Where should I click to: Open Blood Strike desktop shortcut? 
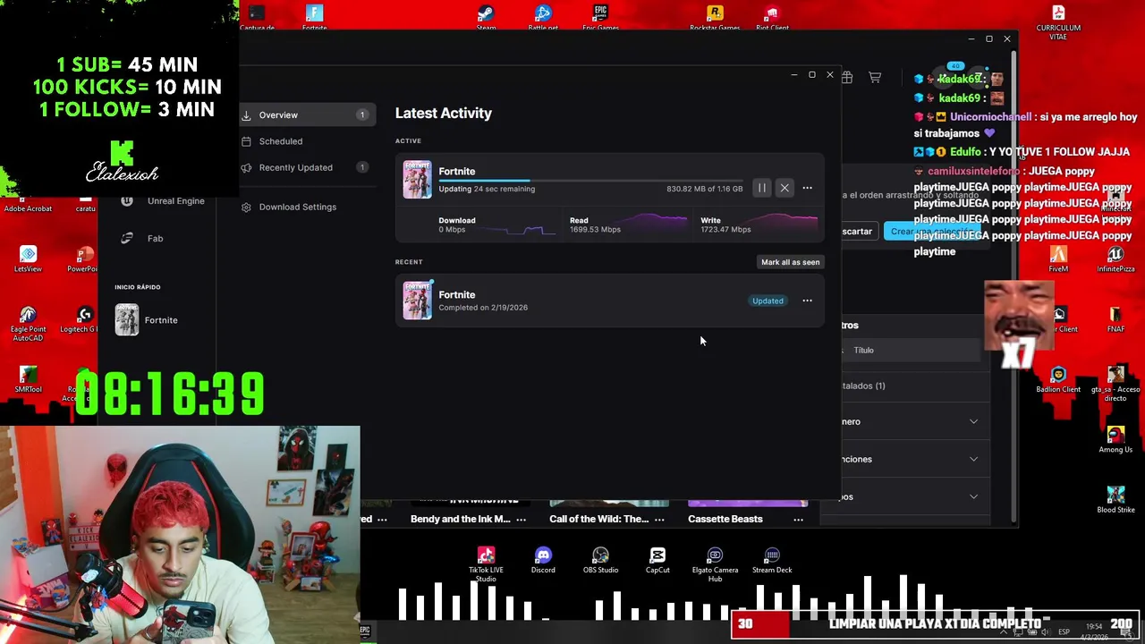pos(1115,499)
